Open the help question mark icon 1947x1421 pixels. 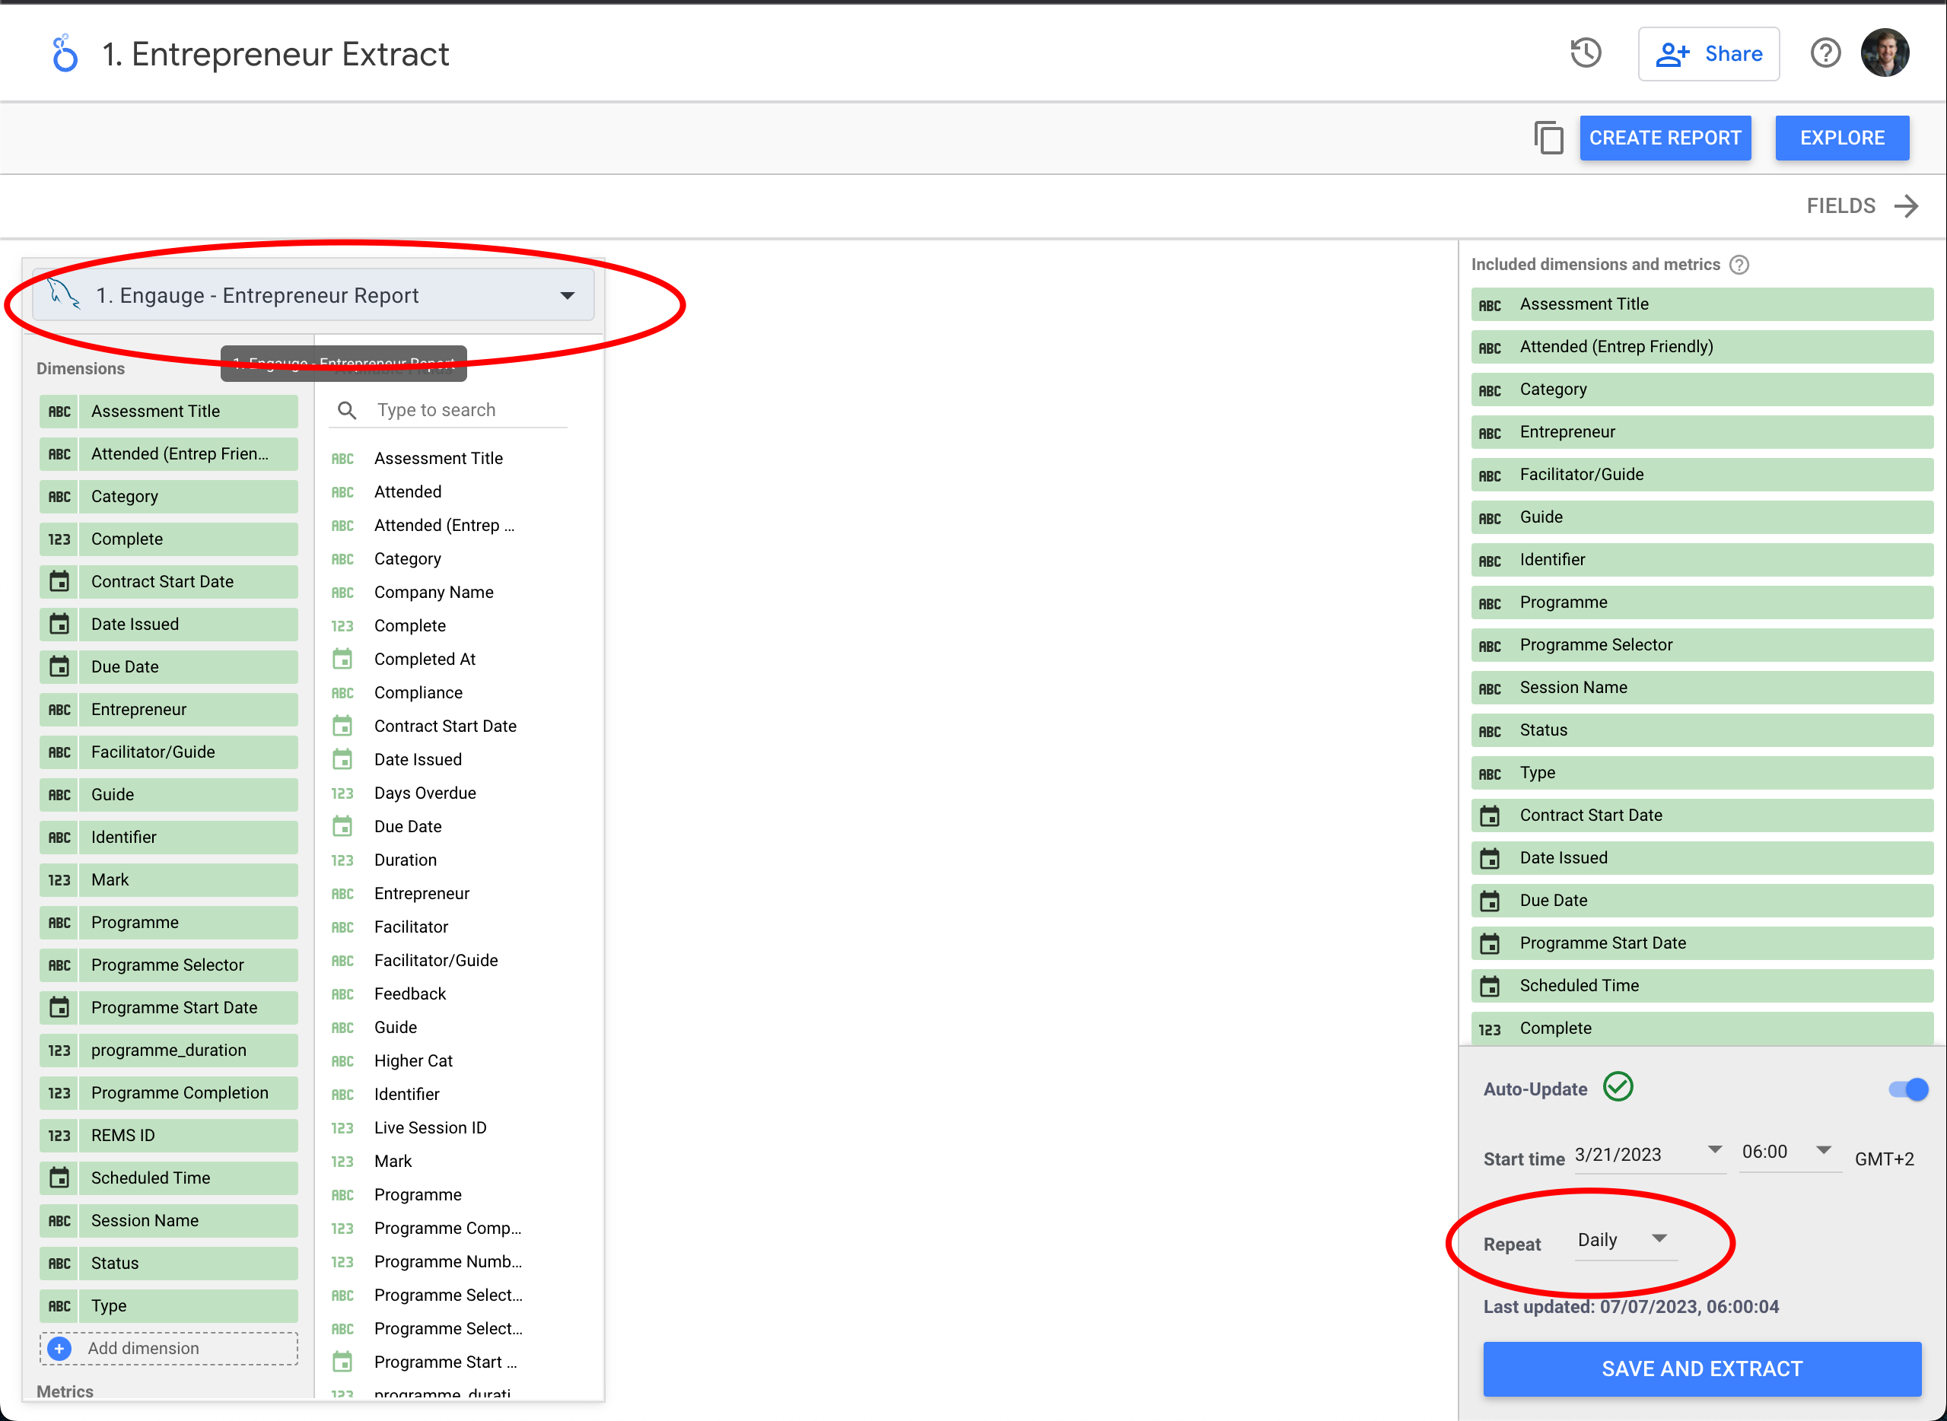click(x=1825, y=53)
